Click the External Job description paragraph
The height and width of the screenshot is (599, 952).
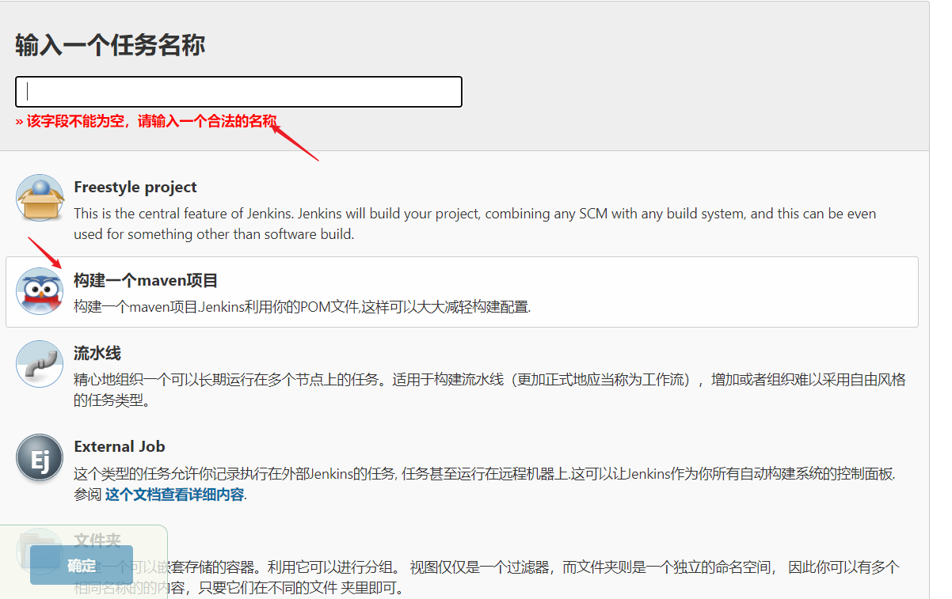[x=485, y=485]
